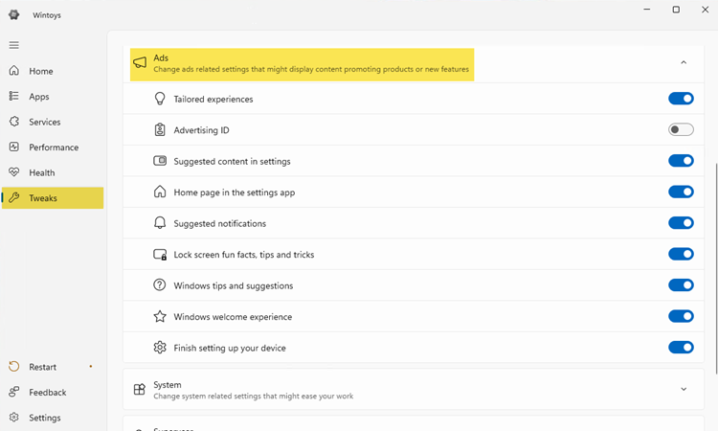Switch off Finish setting up your device
The width and height of the screenshot is (718, 431).
(x=681, y=348)
